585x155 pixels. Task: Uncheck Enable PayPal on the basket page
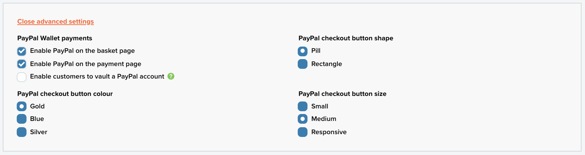click(x=22, y=51)
